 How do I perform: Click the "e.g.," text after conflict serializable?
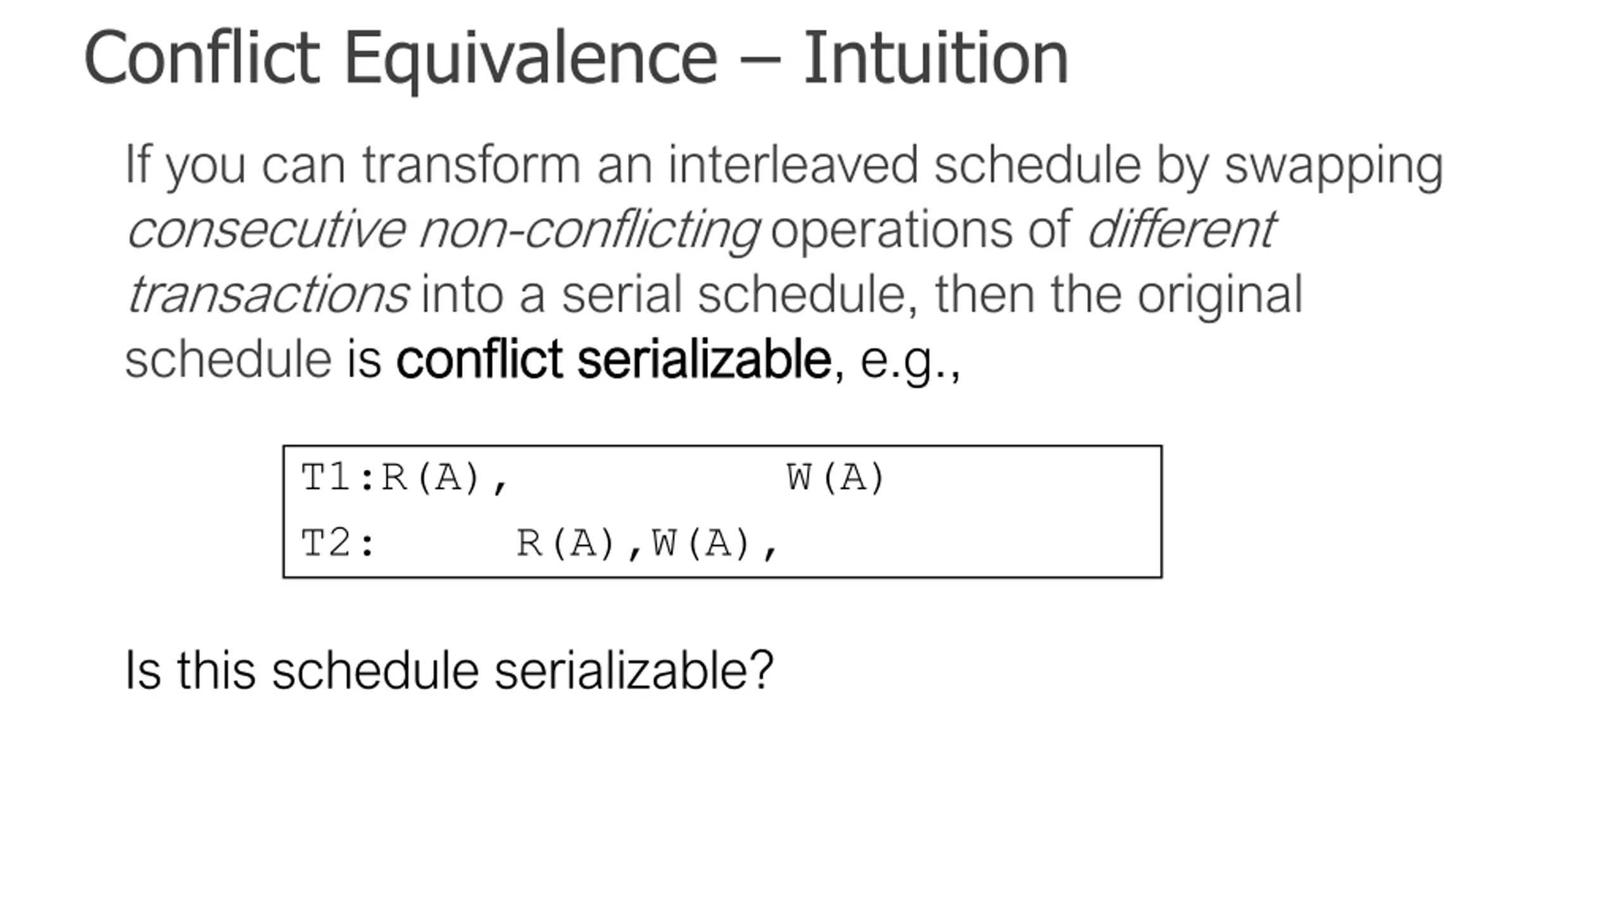click(x=910, y=361)
